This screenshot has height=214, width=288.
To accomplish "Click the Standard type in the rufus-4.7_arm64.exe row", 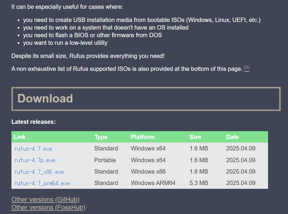I will (x=106, y=183).
